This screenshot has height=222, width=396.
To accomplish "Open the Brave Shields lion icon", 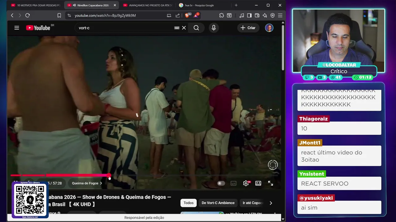I will [187, 15].
